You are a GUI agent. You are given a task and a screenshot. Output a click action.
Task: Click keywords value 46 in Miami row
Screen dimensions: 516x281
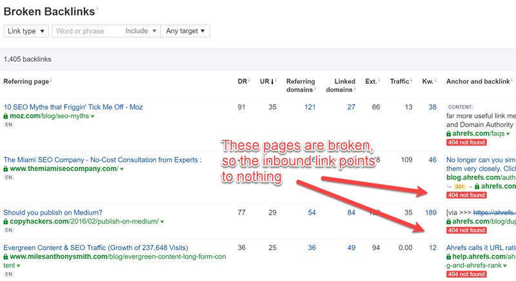tap(432, 160)
